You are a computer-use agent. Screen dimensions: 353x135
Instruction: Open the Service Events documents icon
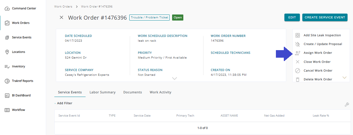tap(7, 38)
